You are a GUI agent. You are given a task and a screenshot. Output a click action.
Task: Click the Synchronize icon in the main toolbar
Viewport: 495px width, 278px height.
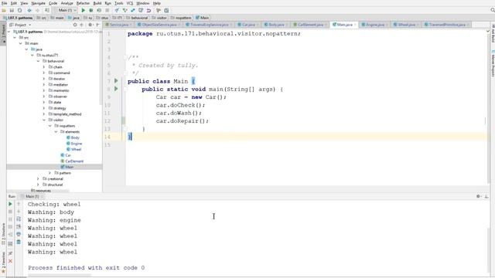click(x=19, y=10)
